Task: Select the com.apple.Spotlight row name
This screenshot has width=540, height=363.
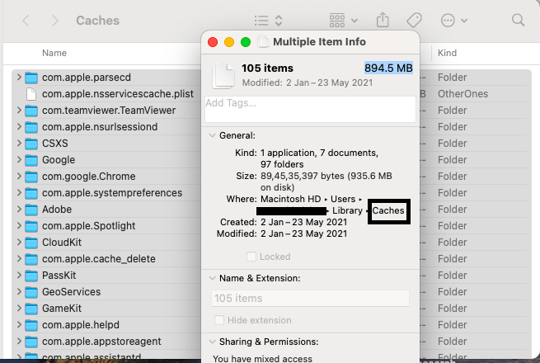Action: (x=88, y=226)
